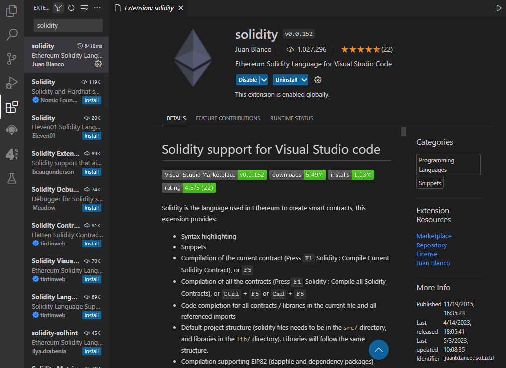The width and height of the screenshot is (506, 368).
Task: Expand the Disable dropdown arrow
Action: pyautogui.click(x=264, y=80)
